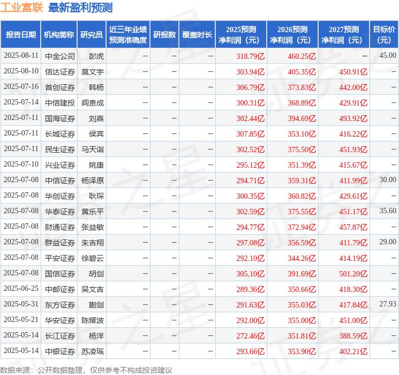
Task: Click the 501.20亿 forecast value
Action: click(353, 274)
